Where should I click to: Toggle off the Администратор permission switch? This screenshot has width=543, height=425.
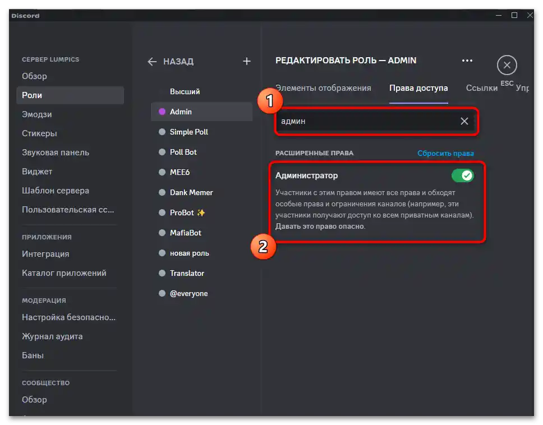point(462,175)
